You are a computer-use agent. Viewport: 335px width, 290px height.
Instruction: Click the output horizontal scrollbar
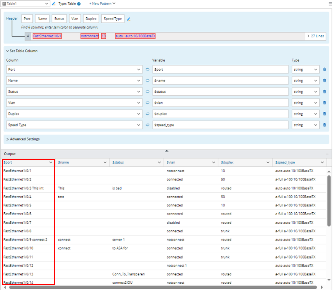pos(162,287)
